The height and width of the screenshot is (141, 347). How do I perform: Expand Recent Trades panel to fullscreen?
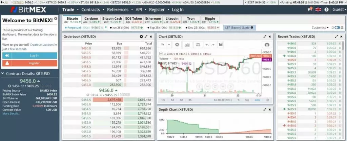(336, 37)
